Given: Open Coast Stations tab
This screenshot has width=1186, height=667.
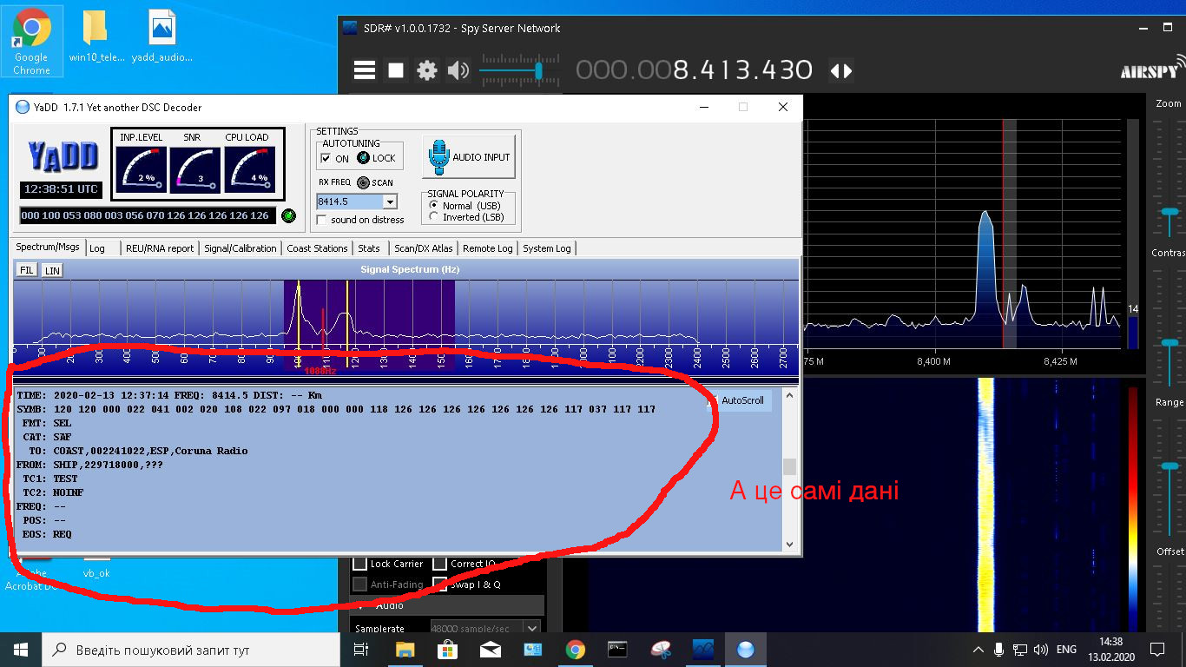Looking at the screenshot, I should click(x=317, y=248).
